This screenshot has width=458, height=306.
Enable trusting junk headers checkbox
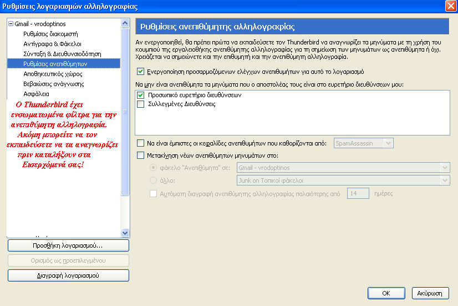point(140,143)
